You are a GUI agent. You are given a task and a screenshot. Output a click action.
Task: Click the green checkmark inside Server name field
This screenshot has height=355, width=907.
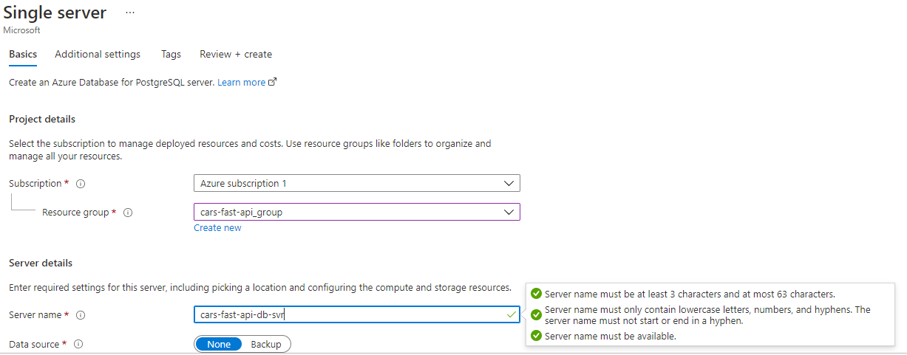tap(512, 315)
